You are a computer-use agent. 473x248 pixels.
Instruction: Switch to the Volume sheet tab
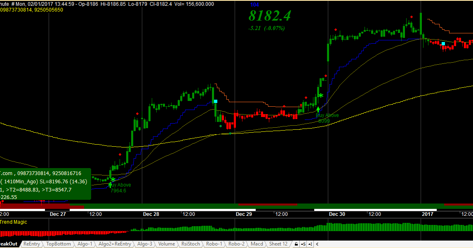pos(166,244)
